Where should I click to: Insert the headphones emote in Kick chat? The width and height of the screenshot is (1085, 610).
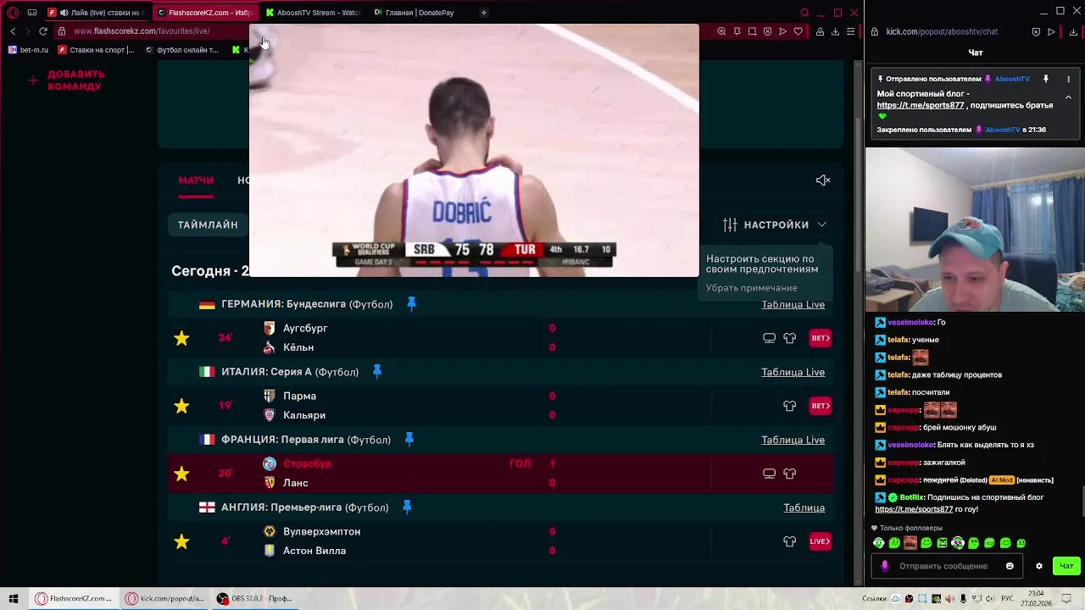point(958,543)
